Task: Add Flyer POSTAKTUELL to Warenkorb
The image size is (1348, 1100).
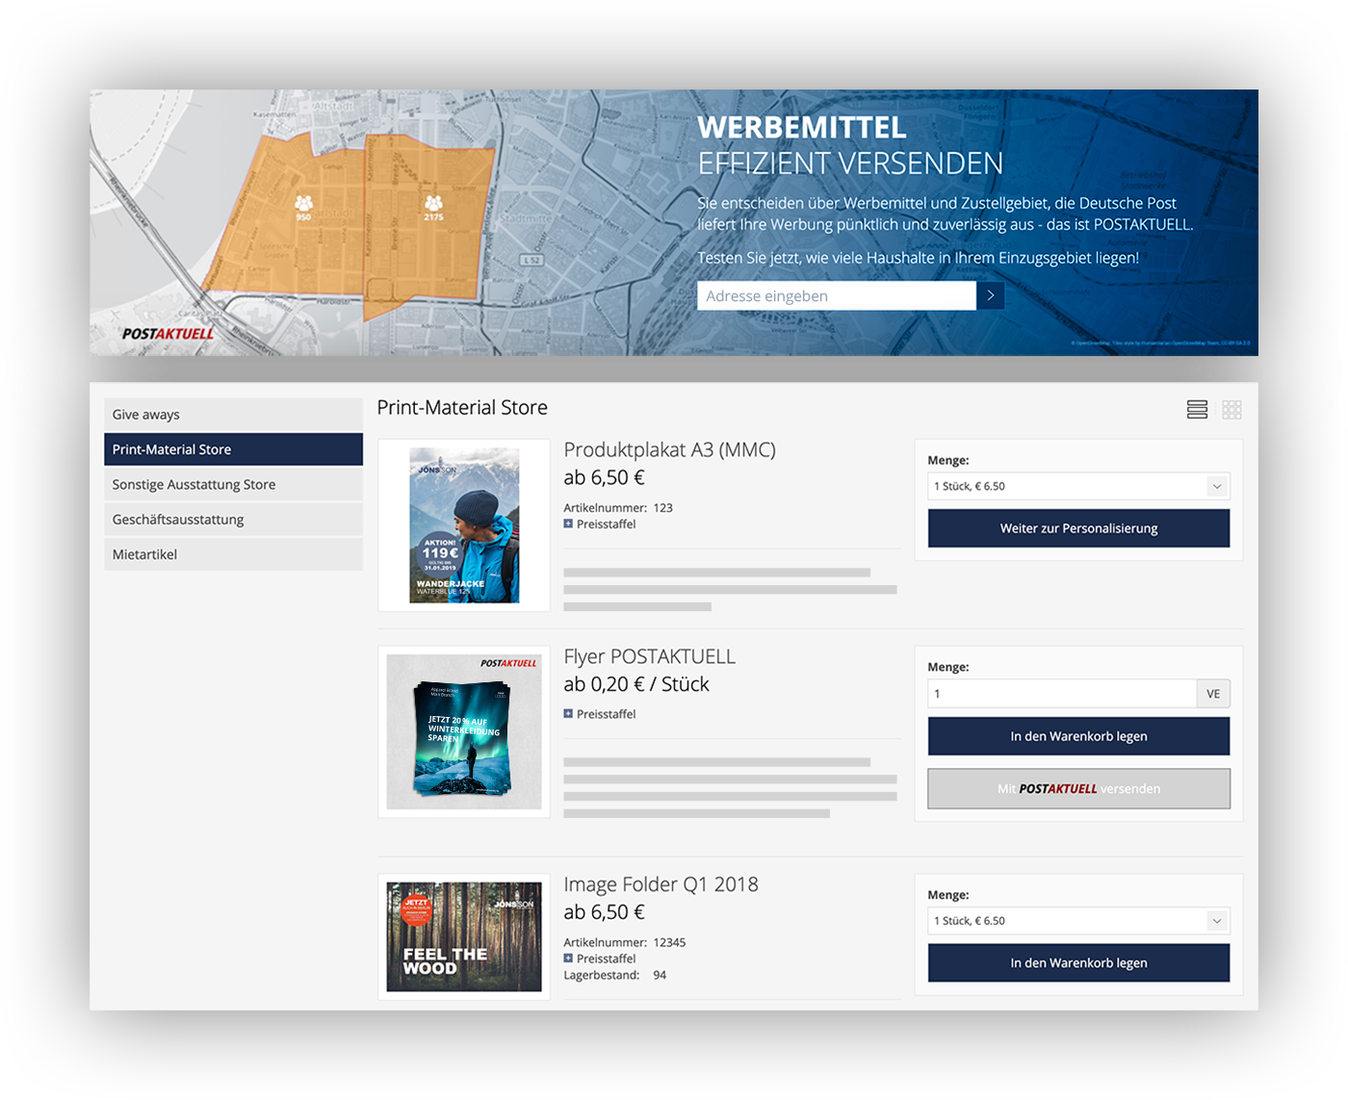Action: [1078, 736]
